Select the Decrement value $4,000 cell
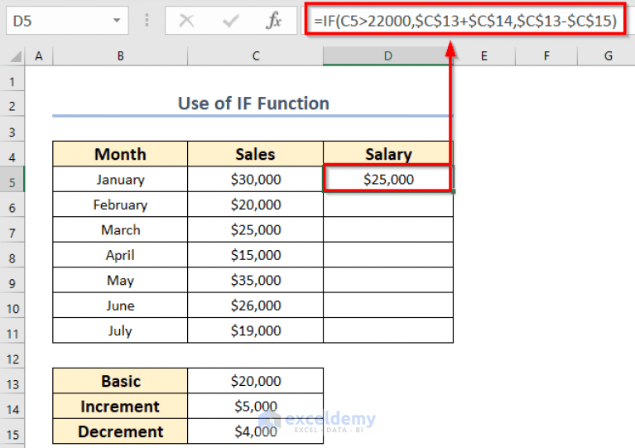This screenshot has width=635, height=448. click(256, 431)
